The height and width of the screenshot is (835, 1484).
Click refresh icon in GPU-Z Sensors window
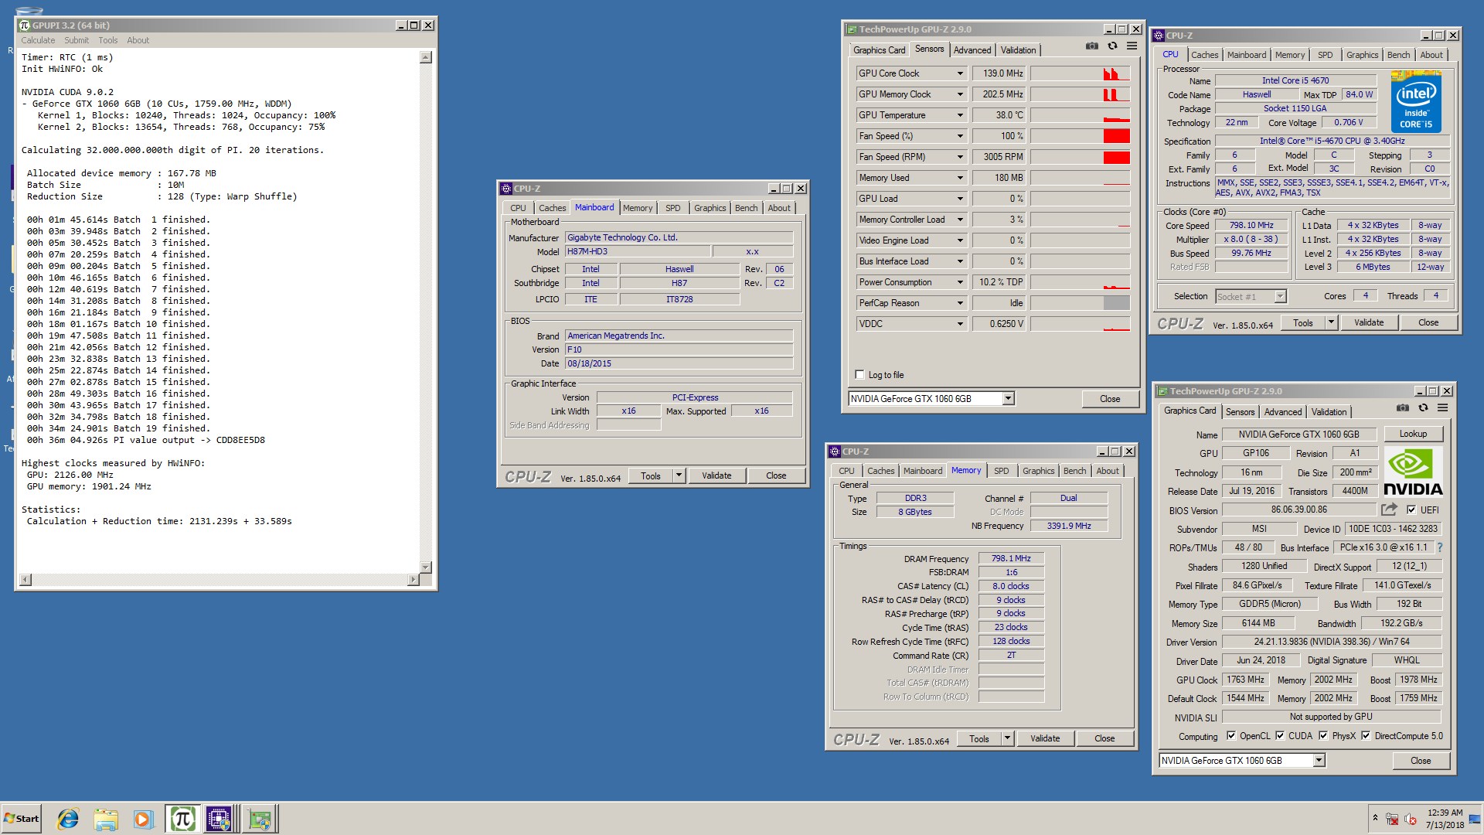[1112, 46]
